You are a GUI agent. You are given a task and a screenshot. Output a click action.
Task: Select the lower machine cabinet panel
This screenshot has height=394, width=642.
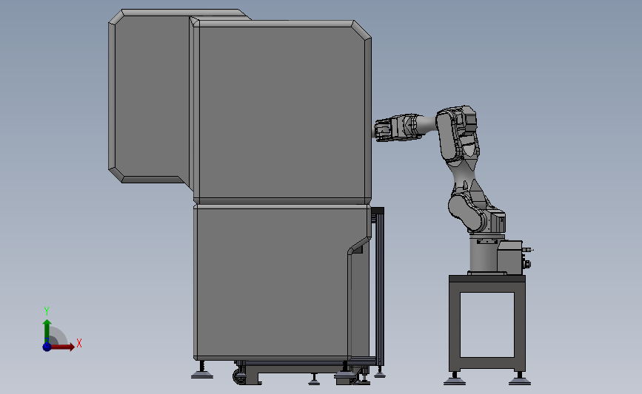click(272, 282)
